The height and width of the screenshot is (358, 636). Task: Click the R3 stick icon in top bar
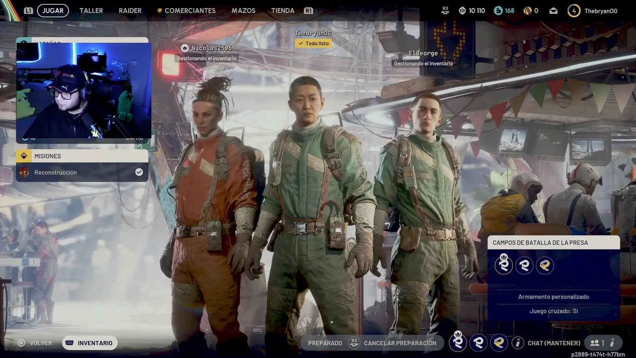pos(445,10)
